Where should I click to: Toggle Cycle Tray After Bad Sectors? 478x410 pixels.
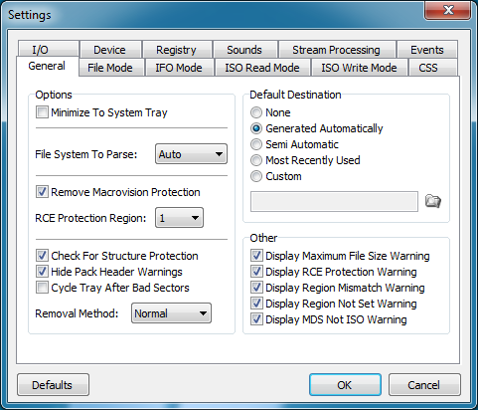(42, 288)
